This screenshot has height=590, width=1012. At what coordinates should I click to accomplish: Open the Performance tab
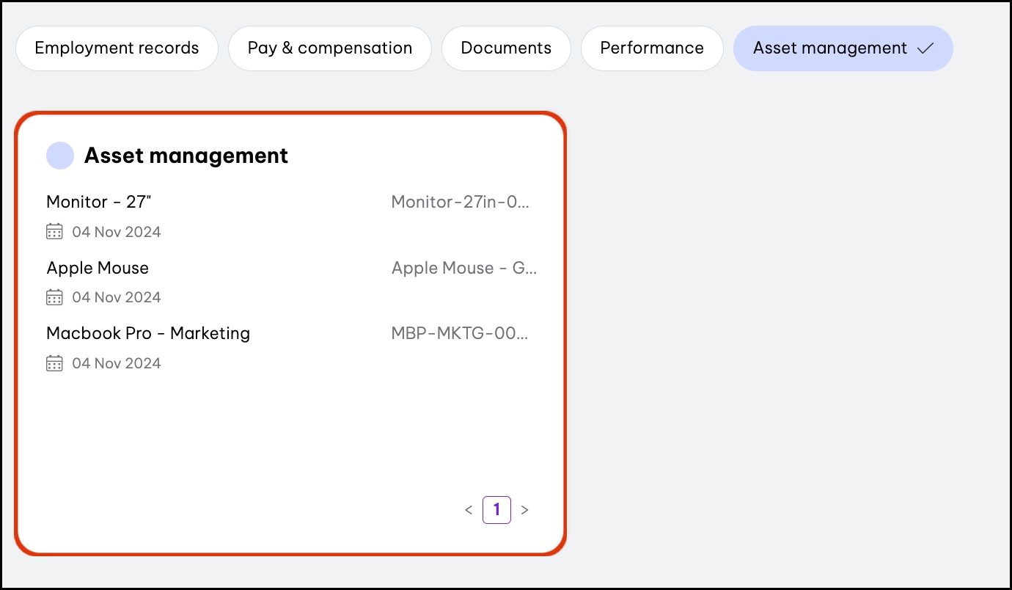pos(652,48)
